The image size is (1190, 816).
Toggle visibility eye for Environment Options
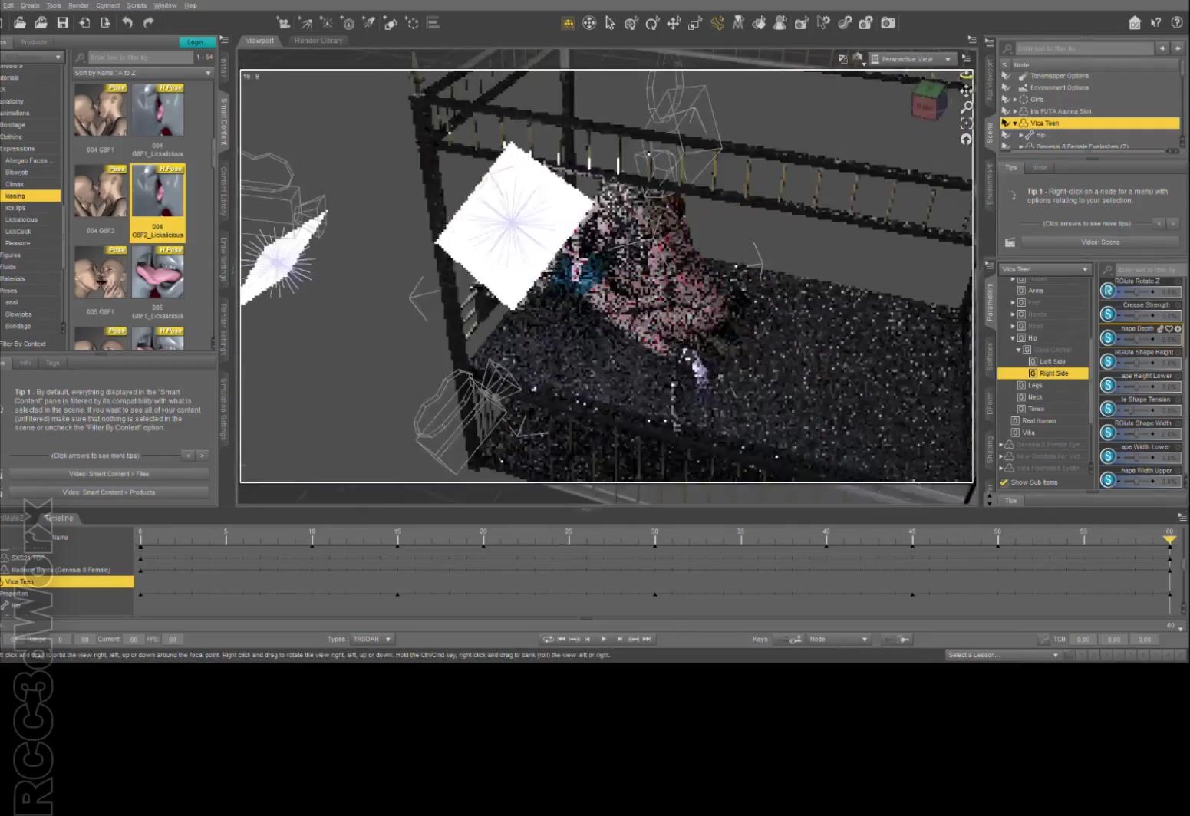[1006, 88]
